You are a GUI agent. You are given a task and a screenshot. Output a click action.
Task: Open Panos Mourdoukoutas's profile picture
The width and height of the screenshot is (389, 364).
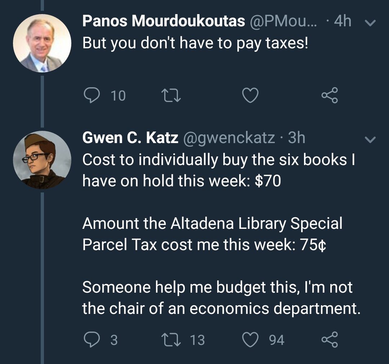42,43
